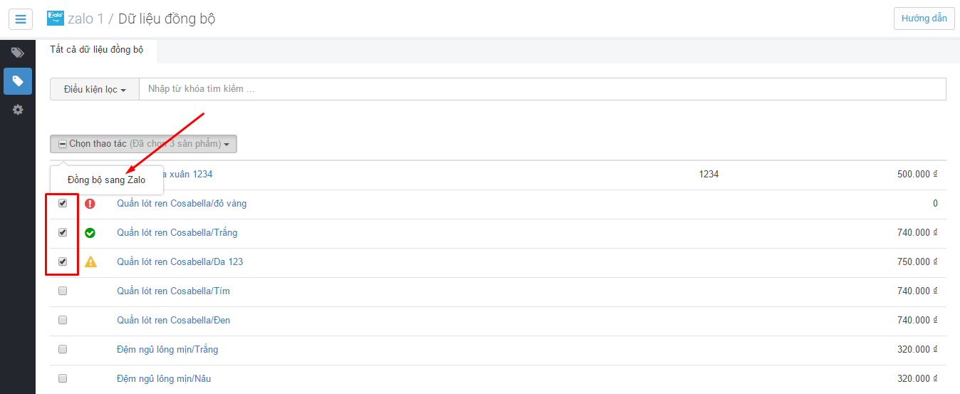Tick the Đệm ngủ lông mịn/Nâu checkbox

(63, 378)
